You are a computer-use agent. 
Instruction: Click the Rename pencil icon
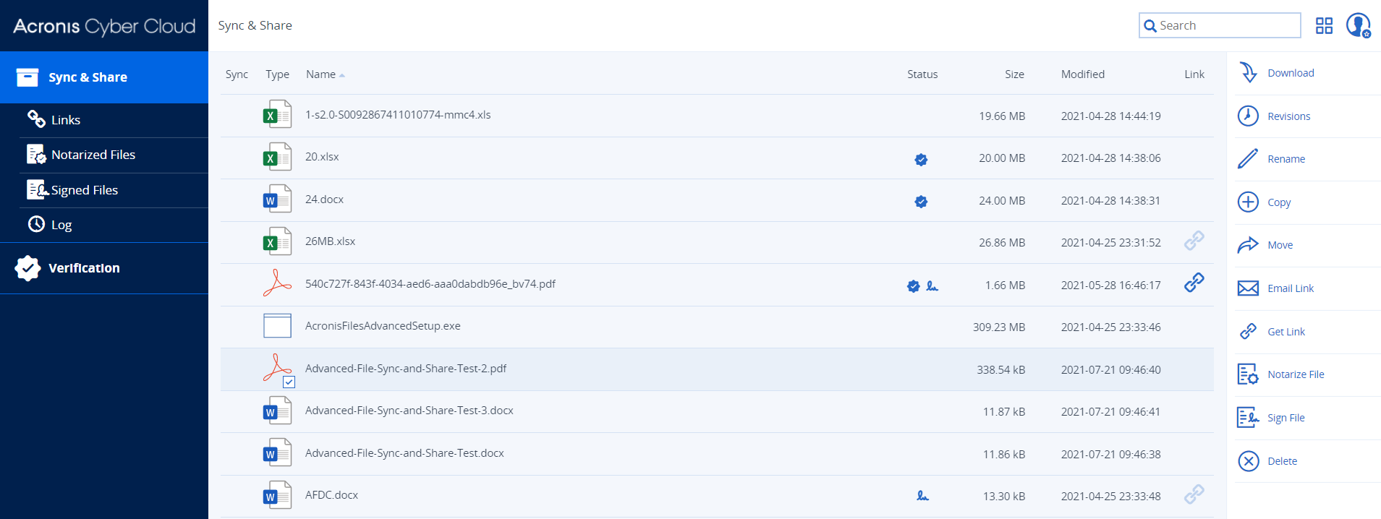pos(1248,159)
